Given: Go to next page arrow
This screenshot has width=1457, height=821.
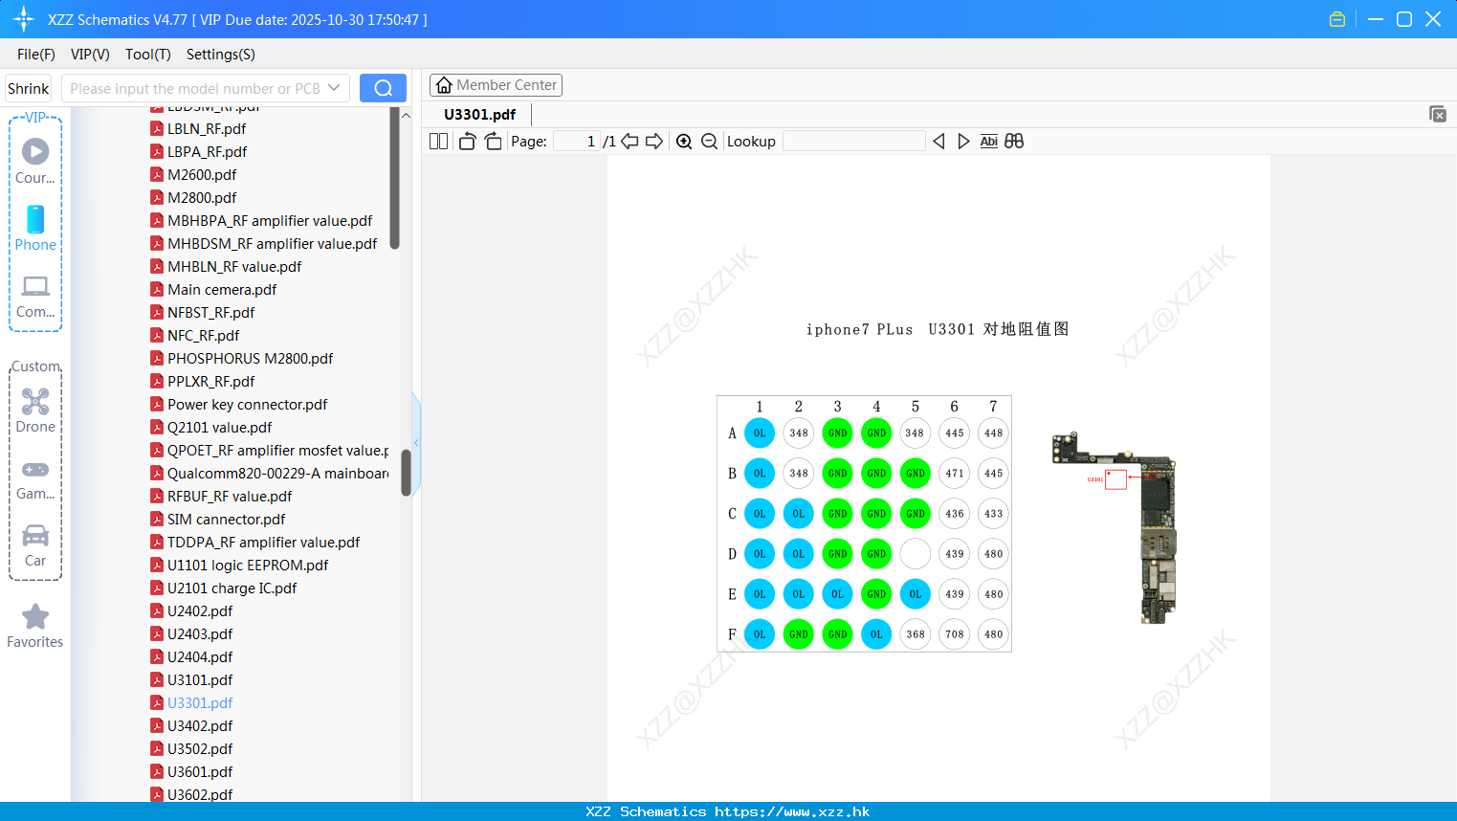Looking at the screenshot, I should coord(654,142).
